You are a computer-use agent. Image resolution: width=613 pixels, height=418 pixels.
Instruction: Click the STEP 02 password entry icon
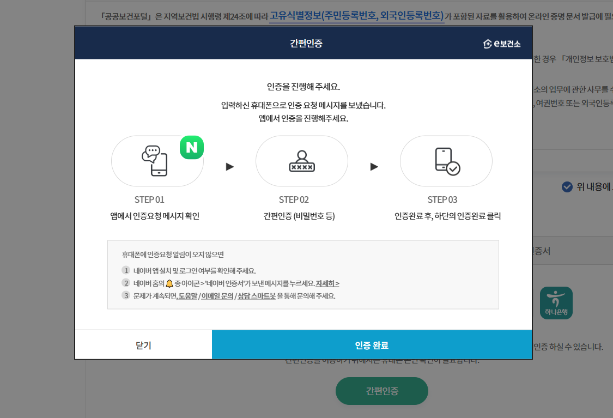tap(302, 161)
